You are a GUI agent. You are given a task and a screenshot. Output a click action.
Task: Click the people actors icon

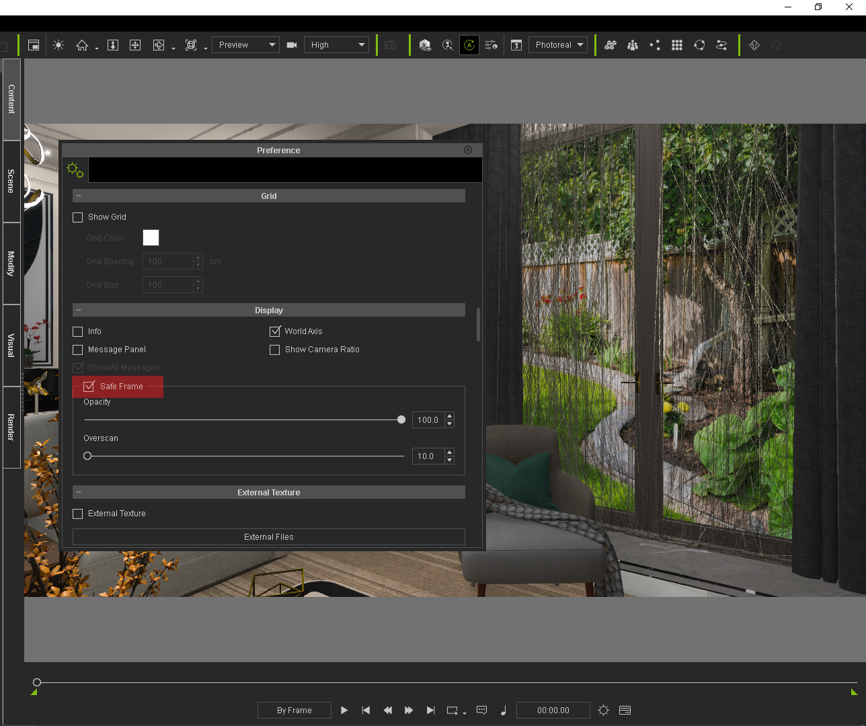click(633, 45)
